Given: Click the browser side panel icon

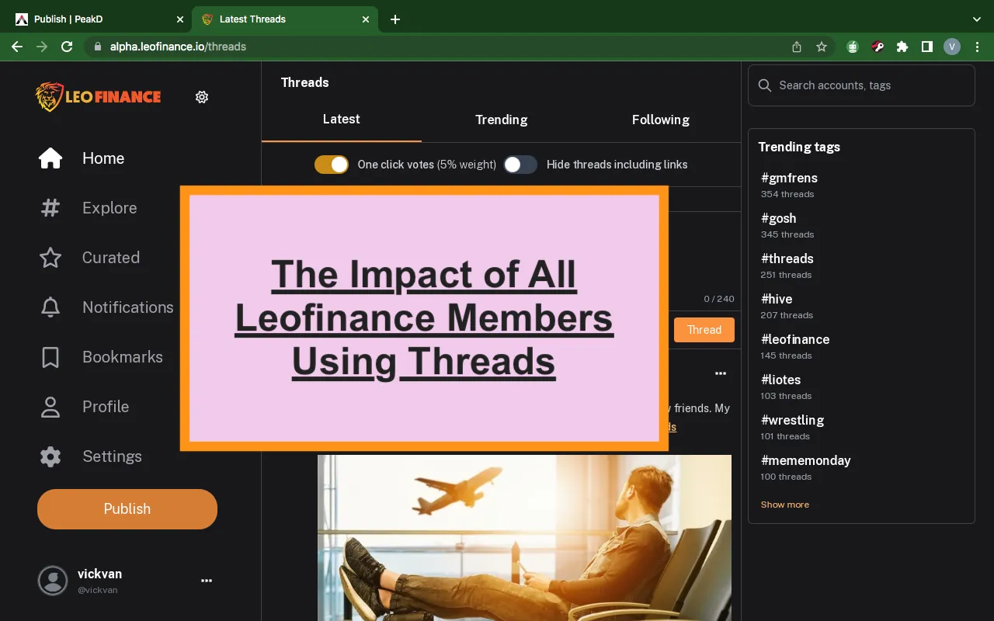Looking at the screenshot, I should (x=927, y=47).
